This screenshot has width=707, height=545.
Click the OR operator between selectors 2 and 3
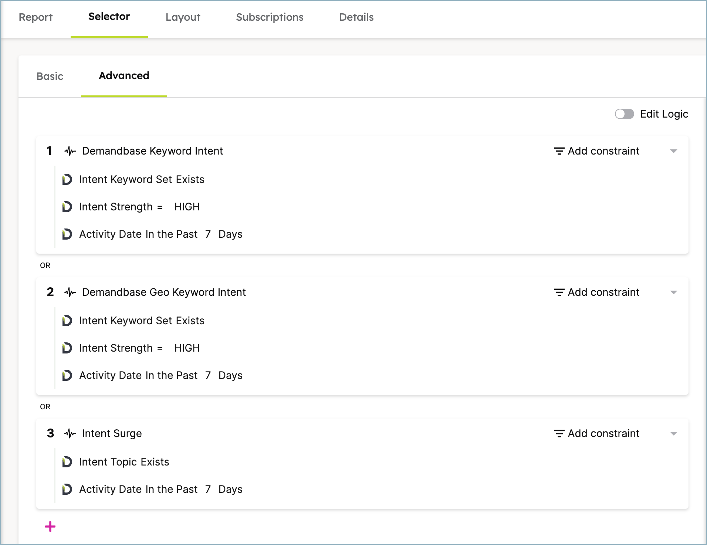tap(45, 407)
